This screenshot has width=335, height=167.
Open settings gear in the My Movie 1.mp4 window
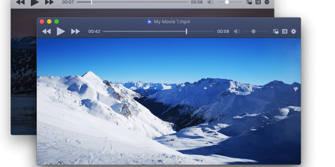(x=293, y=31)
